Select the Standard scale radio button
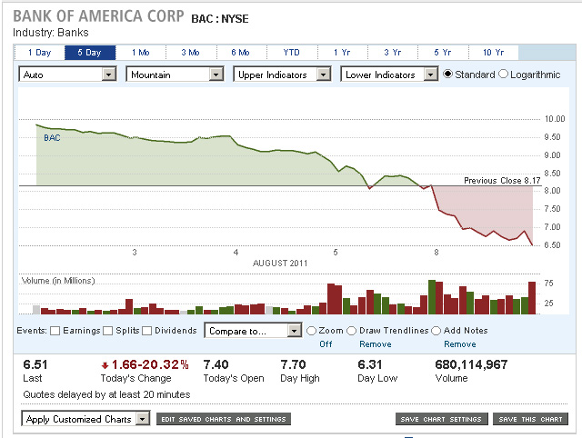The image size is (582, 438). pyautogui.click(x=448, y=75)
